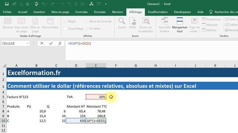238x133 pixels.
Task: Click the Name Box showing CELLULE
Action: [14, 44]
